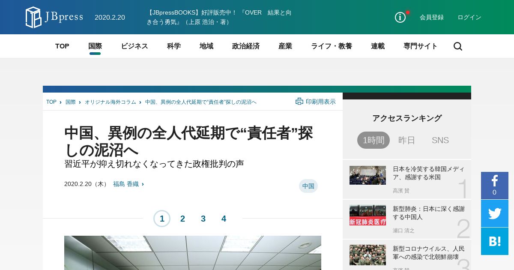Click author name 高濱 賛 in ranking
Viewport: 514px width, 270px height.
tap(401, 191)
